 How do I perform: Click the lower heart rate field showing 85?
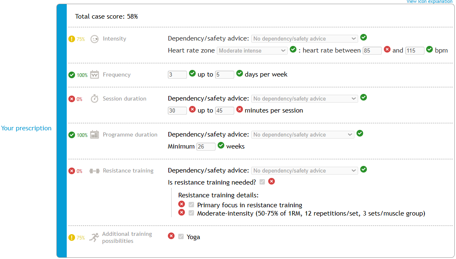(372, 50)
